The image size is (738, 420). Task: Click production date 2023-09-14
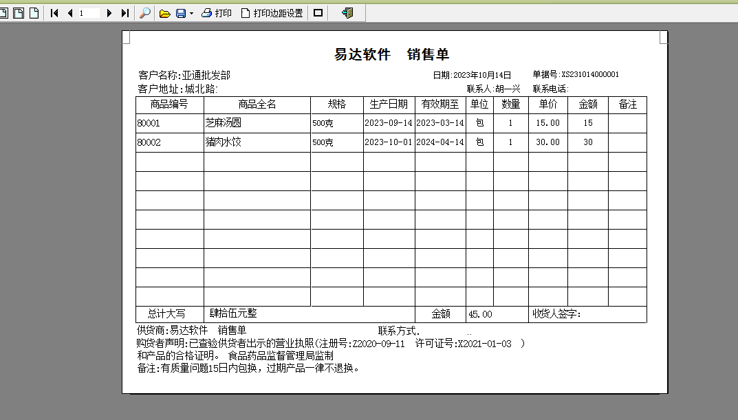[389, 123]
